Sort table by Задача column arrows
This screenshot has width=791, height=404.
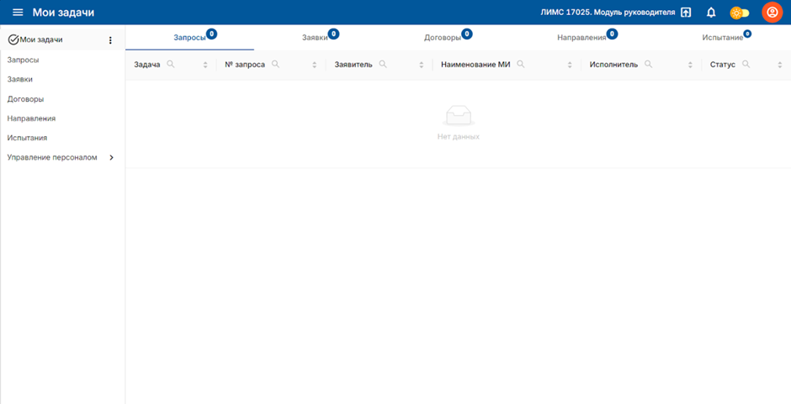[x=205, y=65]
